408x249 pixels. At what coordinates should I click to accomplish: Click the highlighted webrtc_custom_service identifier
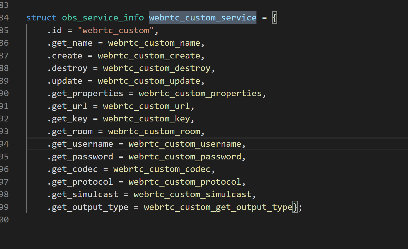tap(202, 18)
